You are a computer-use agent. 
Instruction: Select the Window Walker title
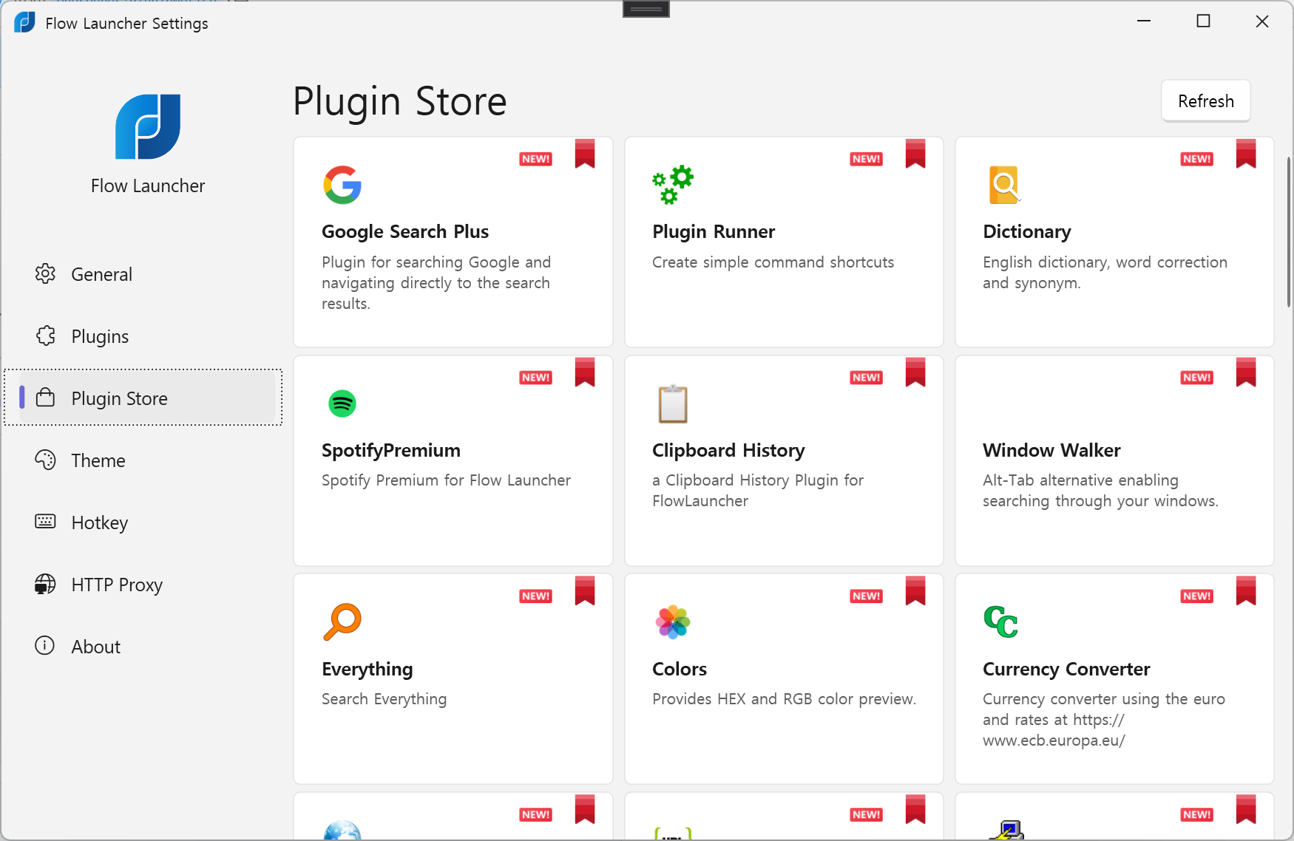(1051, 450)
